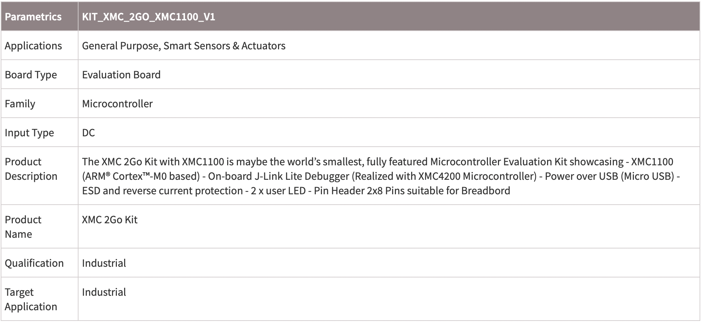Click the General Purpose, Smart Sensors & Actuators value

[x=184, y=46]
